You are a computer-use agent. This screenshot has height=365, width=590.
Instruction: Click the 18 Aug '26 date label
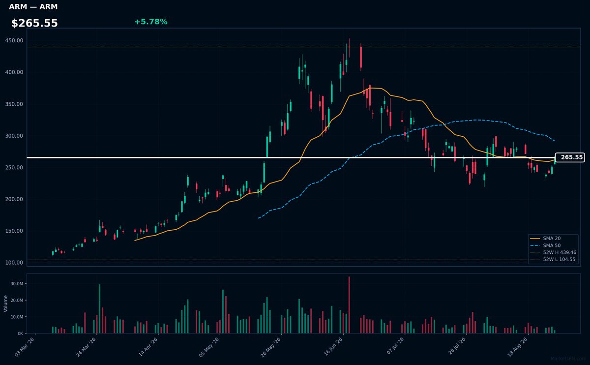(x=517, y=347)
